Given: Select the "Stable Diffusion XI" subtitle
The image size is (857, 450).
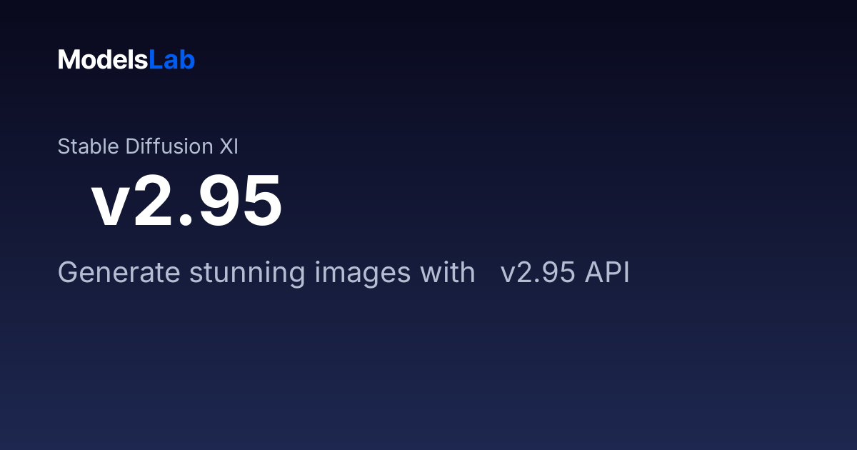Looking at the screenshot, I should click(148, 146).
